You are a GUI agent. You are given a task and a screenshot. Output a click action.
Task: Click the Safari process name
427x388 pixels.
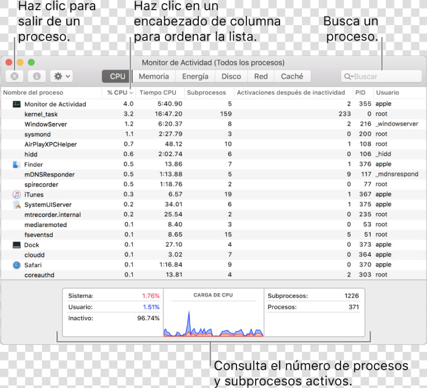coord(33,265)
